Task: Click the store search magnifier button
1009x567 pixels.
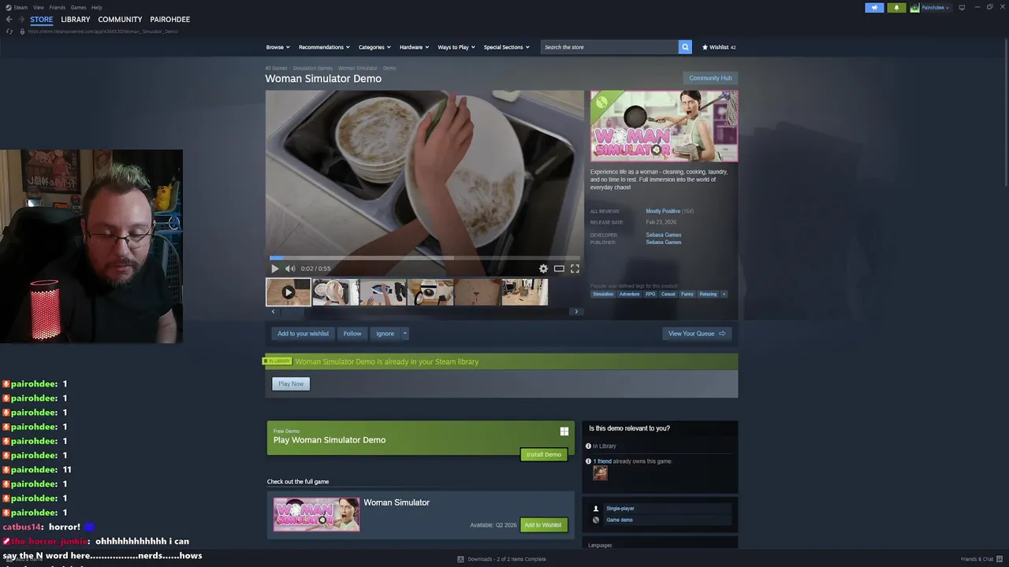Action: click(685, 47)
